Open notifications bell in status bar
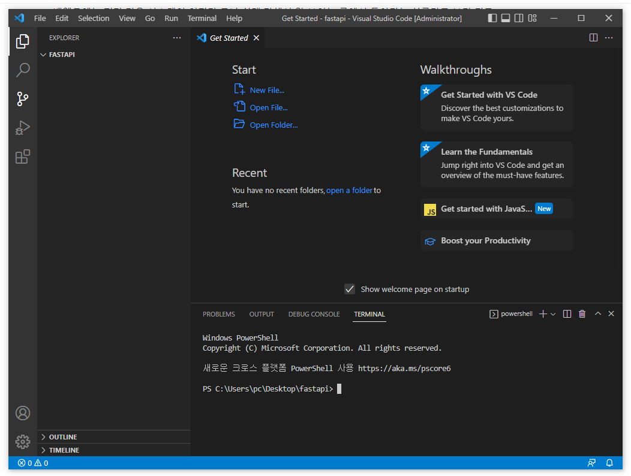Screen dimensions: 631x476 (x=609, y=463)
